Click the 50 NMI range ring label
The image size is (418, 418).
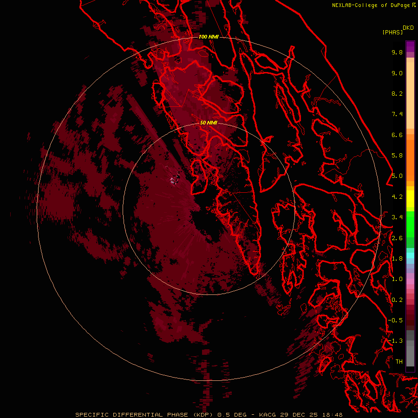pos(209,123)
